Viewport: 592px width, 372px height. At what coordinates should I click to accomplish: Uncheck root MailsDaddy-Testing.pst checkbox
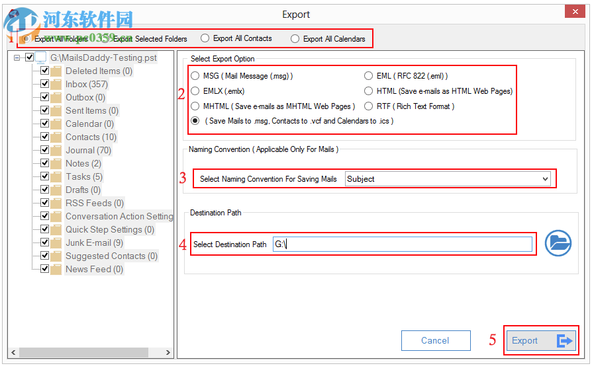point(29,57)
